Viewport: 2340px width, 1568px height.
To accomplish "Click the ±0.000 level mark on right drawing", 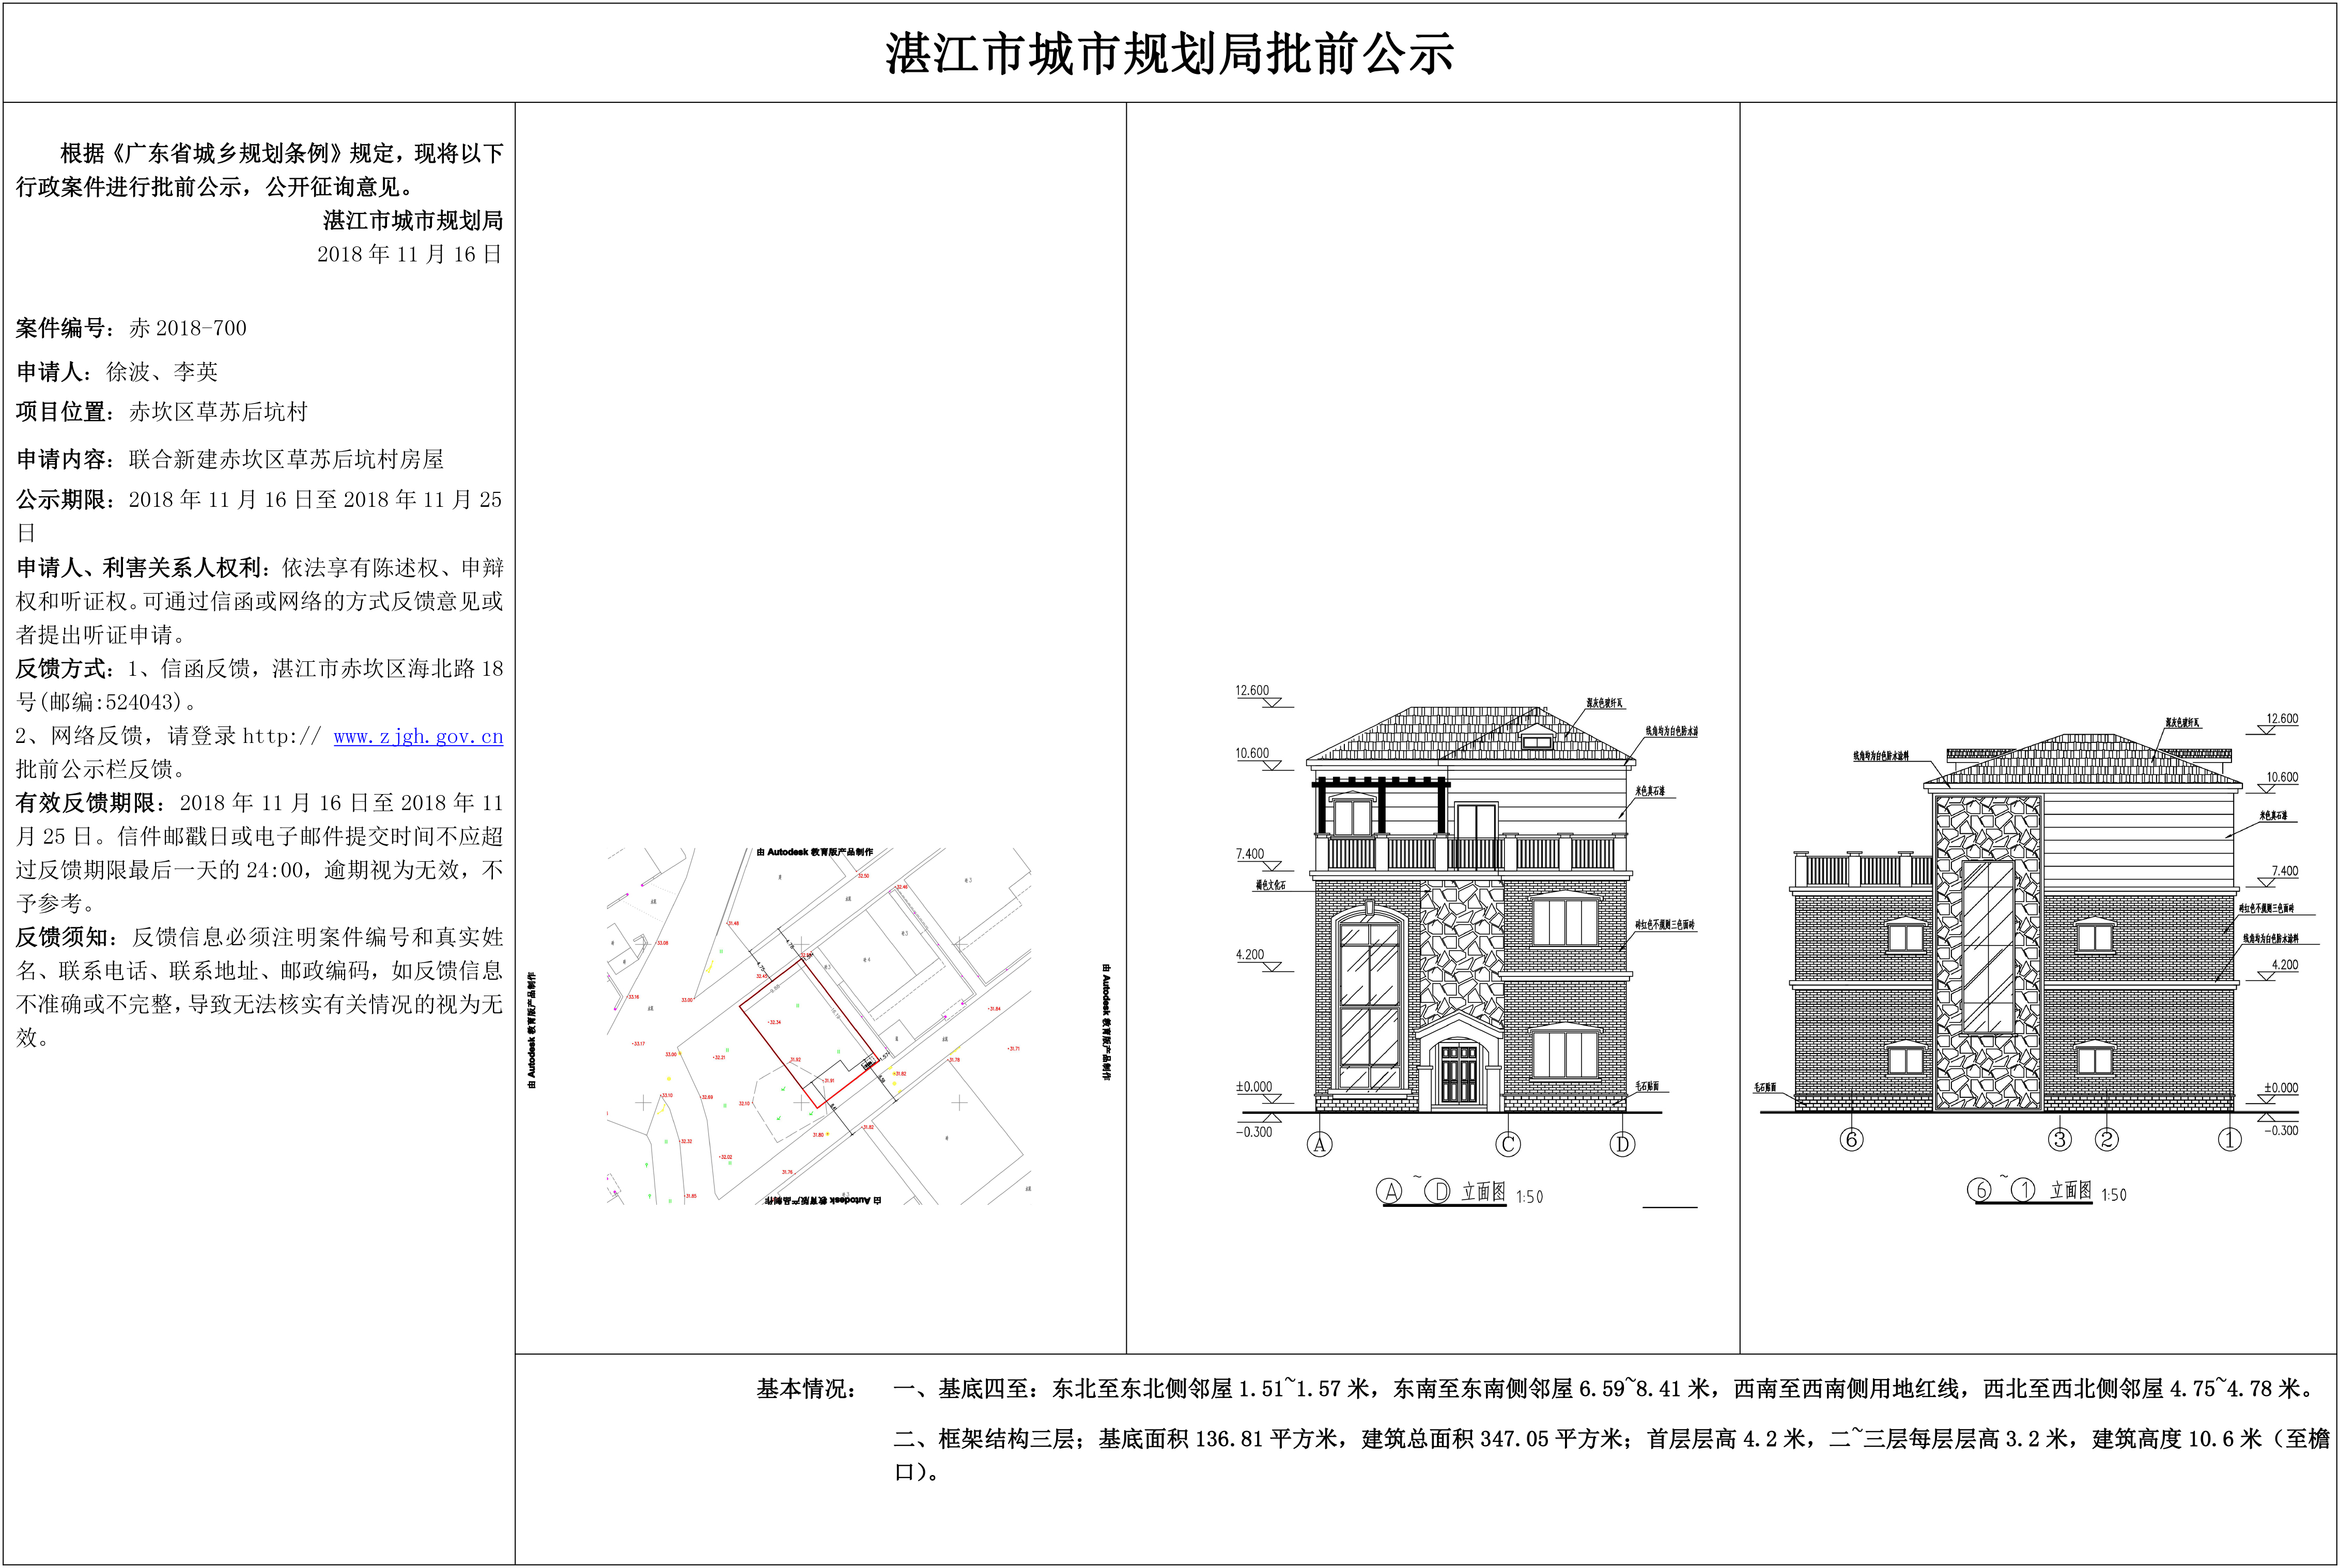I will click(x=2281, y=1088).
